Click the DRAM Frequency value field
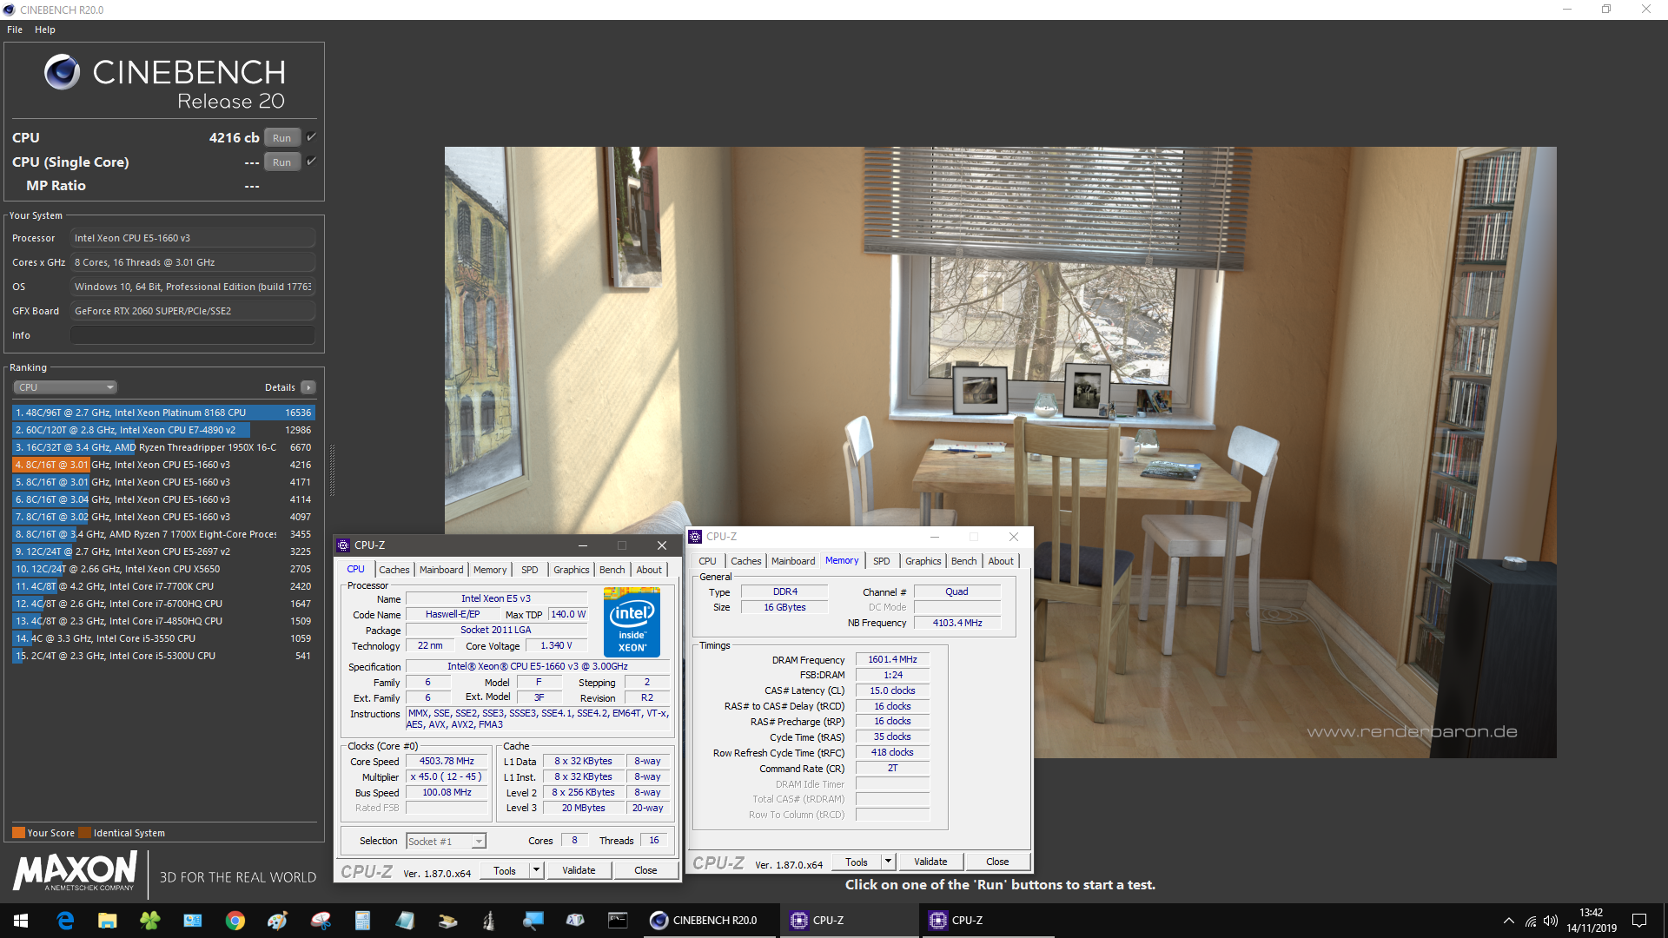The height and width of the screenshot is (938, 1668). pyautogui.click(x=892, y=660)
